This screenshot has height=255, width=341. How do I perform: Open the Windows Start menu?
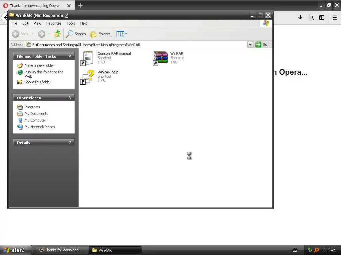tap(15, 250)
